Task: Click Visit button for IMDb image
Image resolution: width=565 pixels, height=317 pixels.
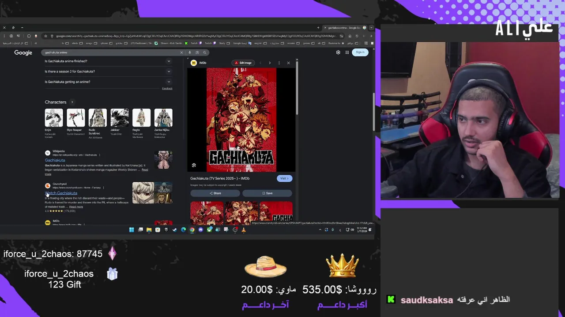Action: [x=285, y=178]
